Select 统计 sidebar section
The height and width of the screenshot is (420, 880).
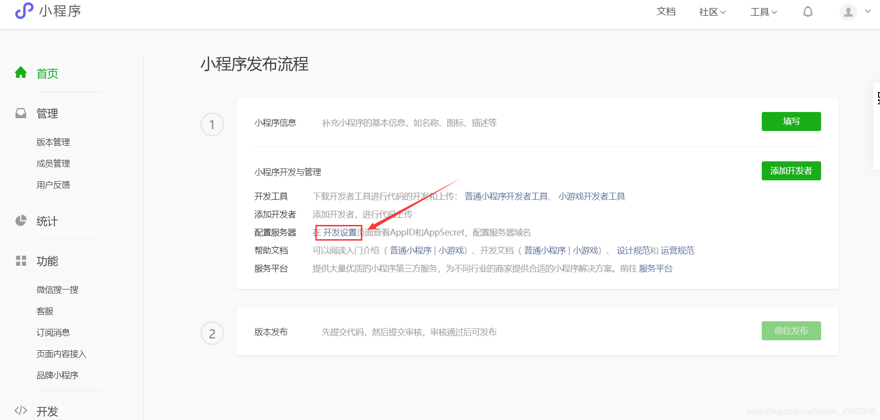click(47, 221)
